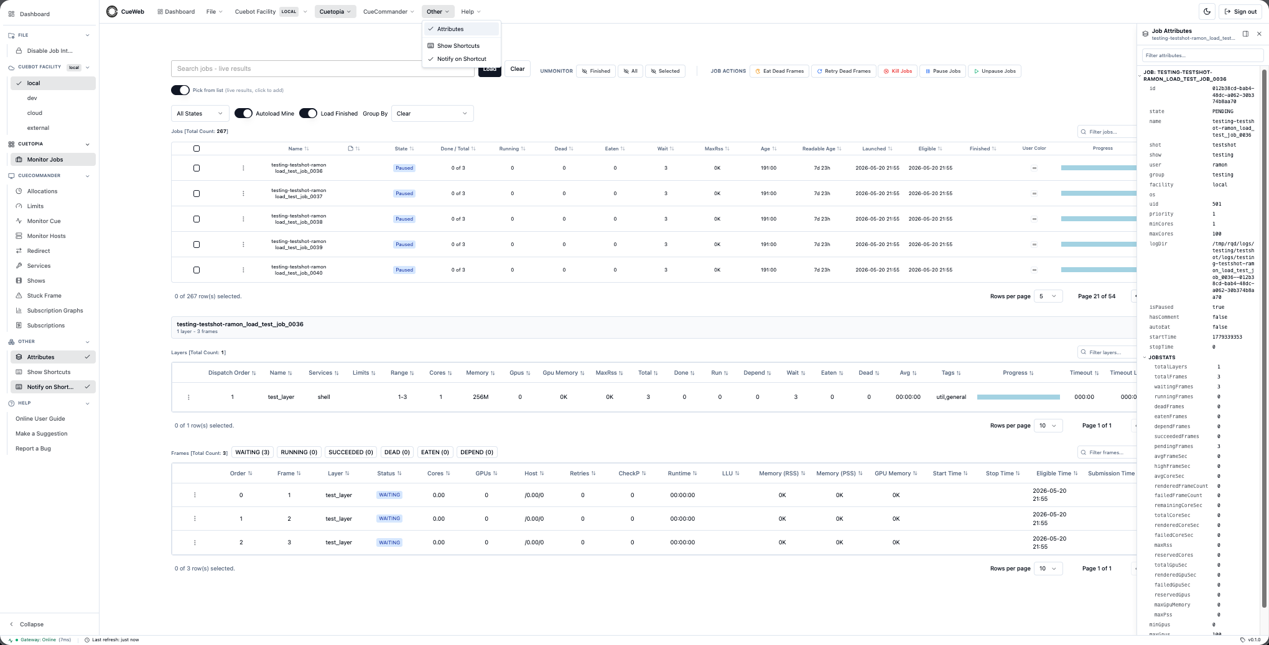
Task: Click progress bar for test_layer layer
Action: pyautogui.click(x=1018, y=397)
